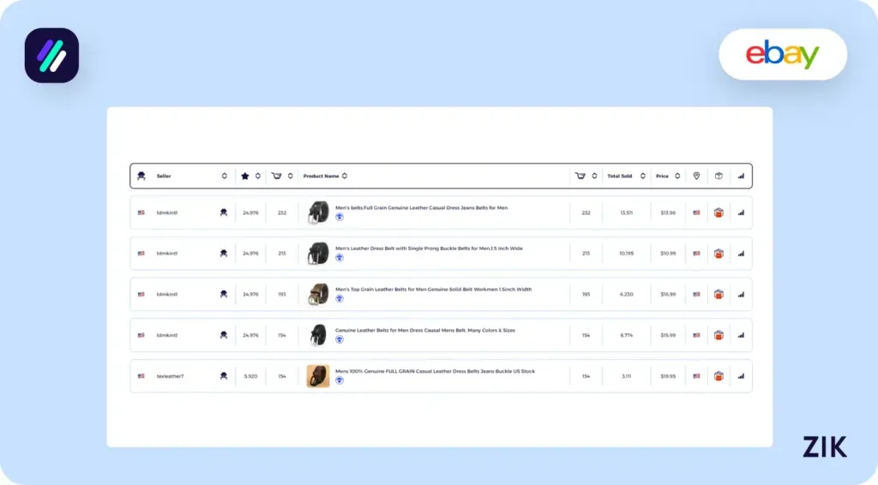Click the eBay logo badge
This screenshot has width=878, height=485.
(x=782, y=55)
